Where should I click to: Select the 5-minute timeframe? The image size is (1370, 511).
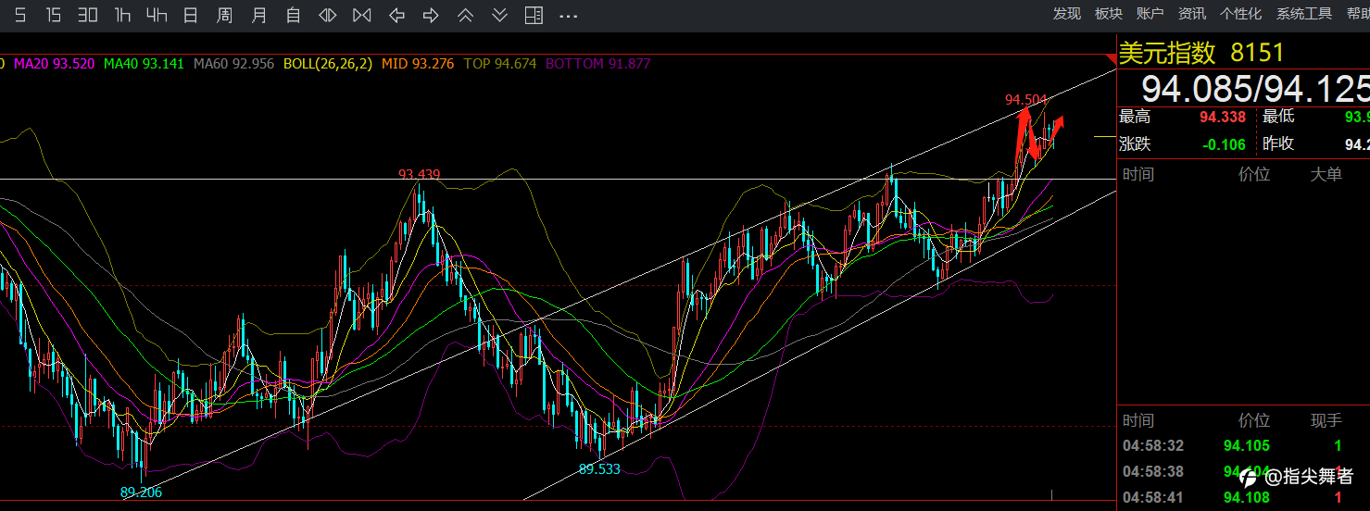20,15
